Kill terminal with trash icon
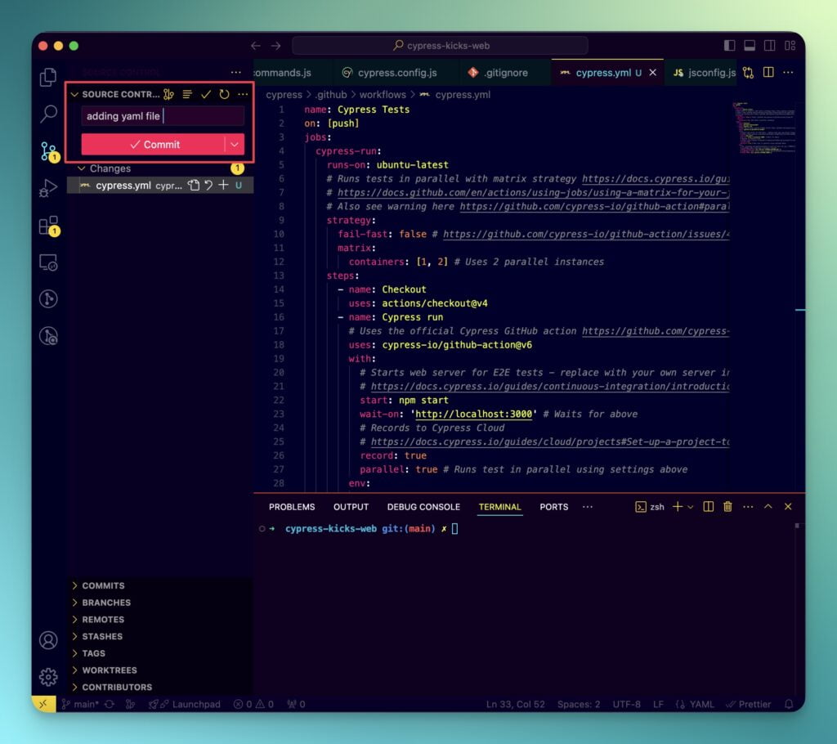The image size is (837, 744). pyautogui.click(x=727, y=506)
